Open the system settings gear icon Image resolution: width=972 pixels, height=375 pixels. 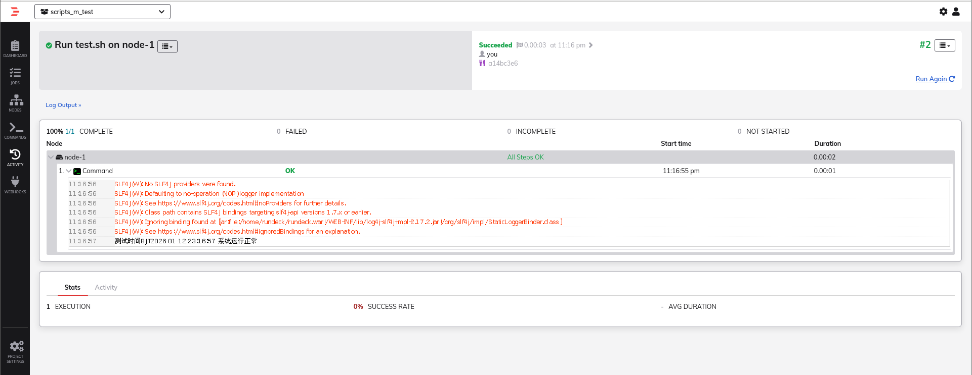(x=943, y=12)
